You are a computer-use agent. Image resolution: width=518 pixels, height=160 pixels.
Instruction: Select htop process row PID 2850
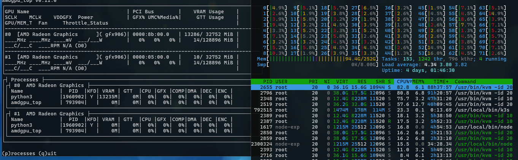point(382,133)
